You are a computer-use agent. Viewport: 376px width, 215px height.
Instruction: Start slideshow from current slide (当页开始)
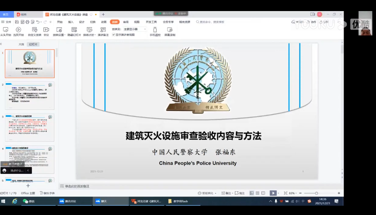19,32
